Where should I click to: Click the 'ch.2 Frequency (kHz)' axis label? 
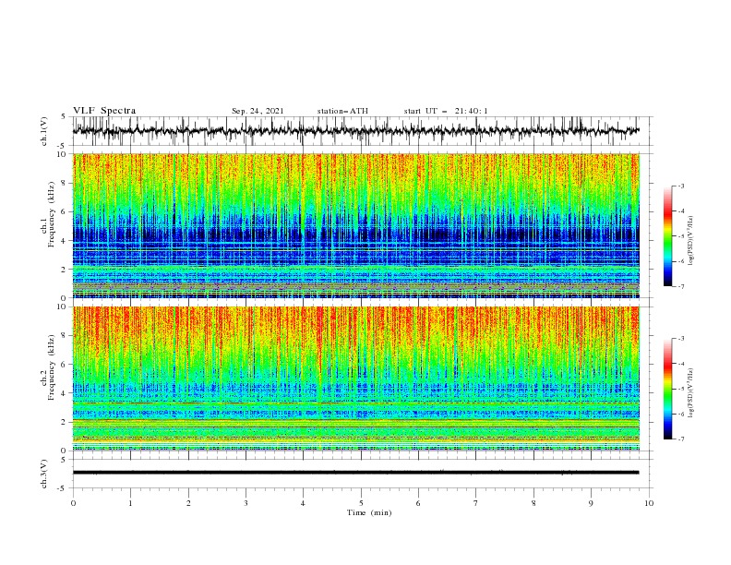pos(48,367)
